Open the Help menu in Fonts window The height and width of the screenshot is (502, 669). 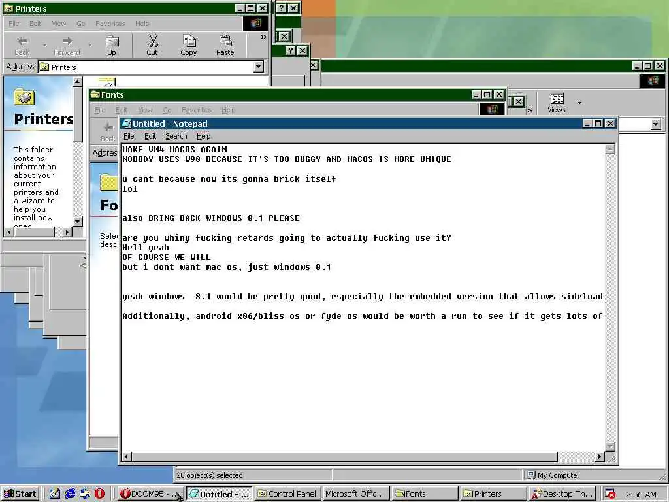[228, 110]
